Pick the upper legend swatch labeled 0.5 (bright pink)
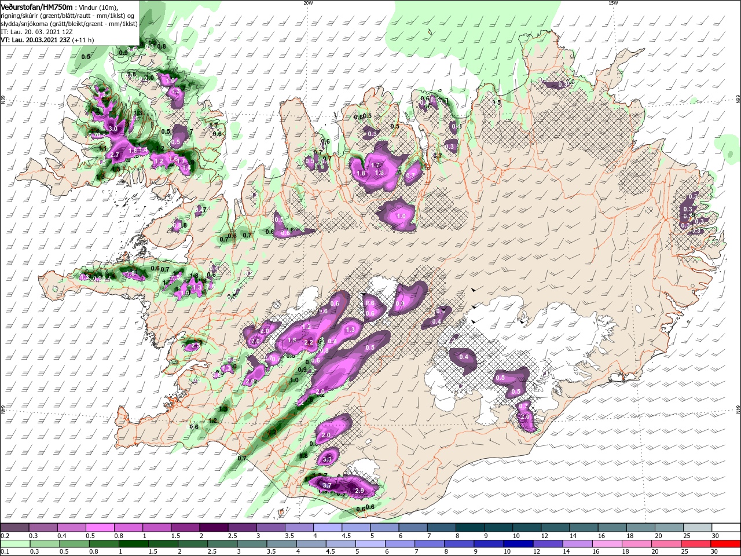This screenshot has height=556, width=741. click(100, 528)
